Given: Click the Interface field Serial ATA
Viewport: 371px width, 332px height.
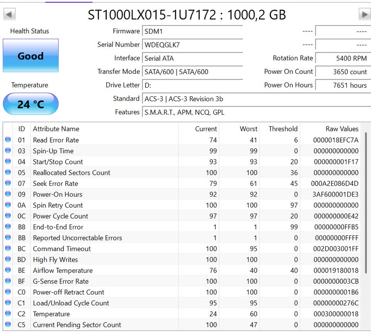Looking at the screenshot, I should [x=192, y=58].
